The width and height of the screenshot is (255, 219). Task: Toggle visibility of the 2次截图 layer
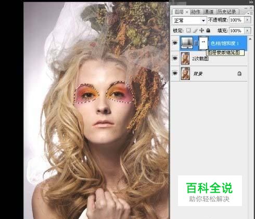pyautogui.click(x=175, y=58)
